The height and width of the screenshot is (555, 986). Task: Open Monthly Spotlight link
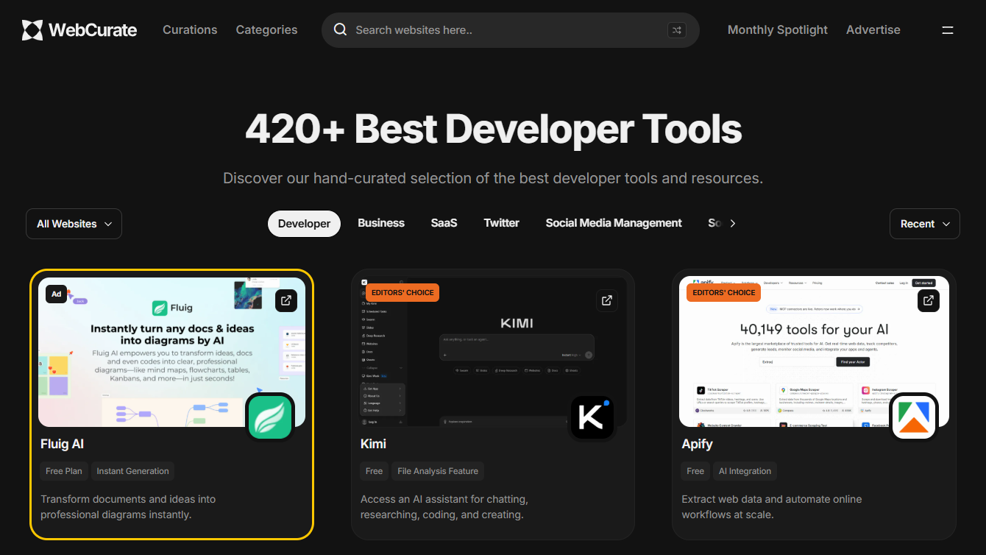[x=778, y=30]
